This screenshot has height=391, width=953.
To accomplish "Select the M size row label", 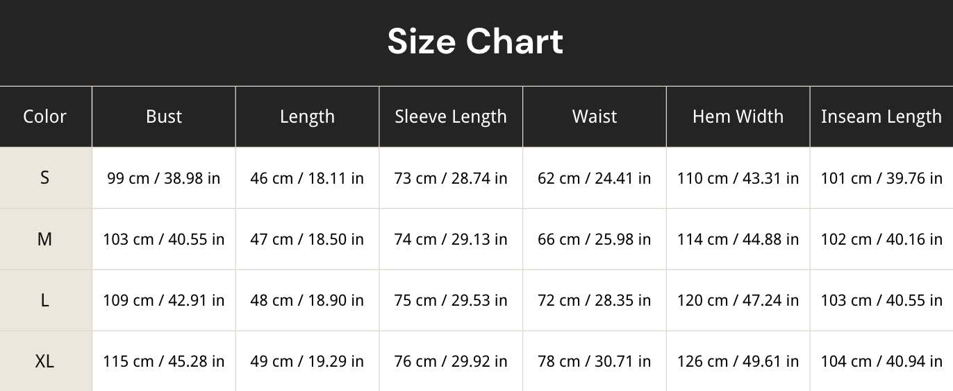I will pos(45,239).
